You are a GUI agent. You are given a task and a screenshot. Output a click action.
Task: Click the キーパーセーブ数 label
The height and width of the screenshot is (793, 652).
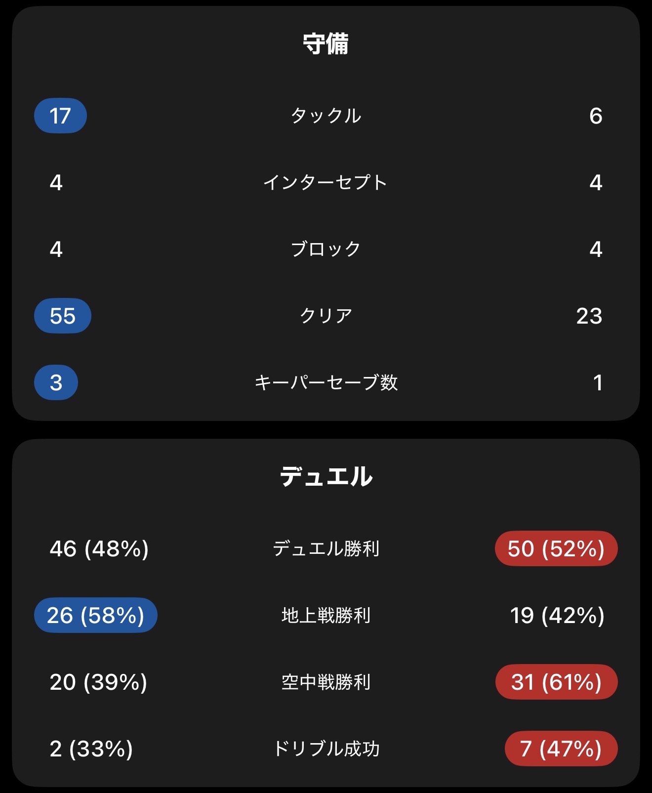[326, 382]
